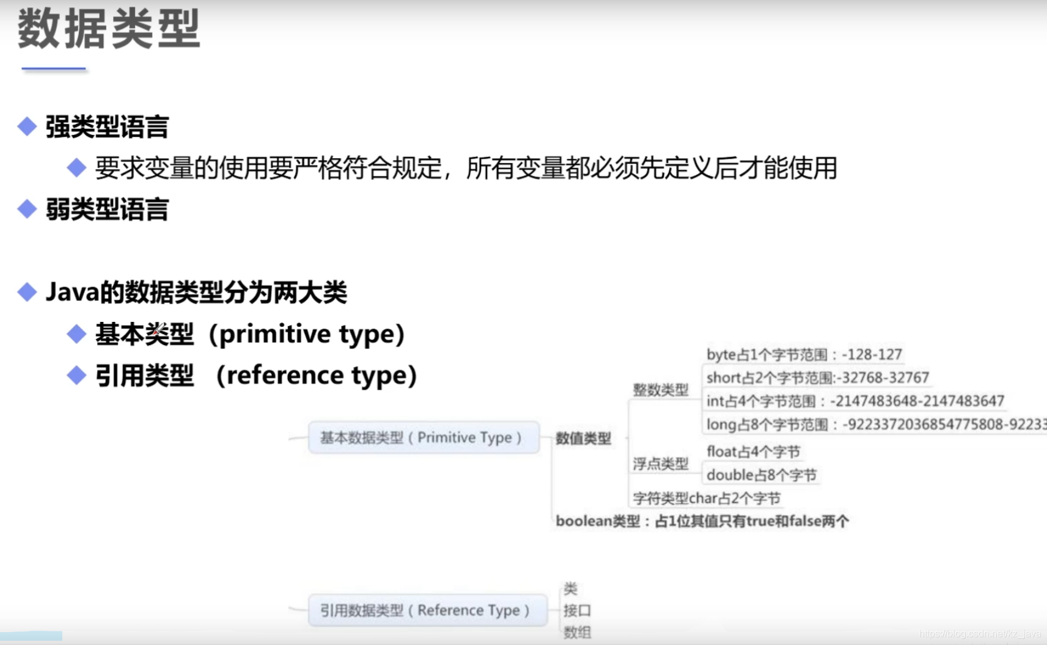Screen dimensions: 1047x645
Task: Select the 类 leaf under Reference Type
Action: point(570,589)
